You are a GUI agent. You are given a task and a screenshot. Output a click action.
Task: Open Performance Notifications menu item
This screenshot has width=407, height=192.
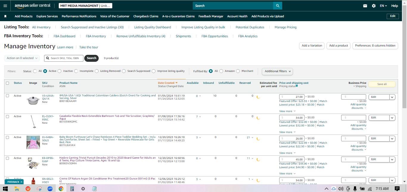(79, 16)
